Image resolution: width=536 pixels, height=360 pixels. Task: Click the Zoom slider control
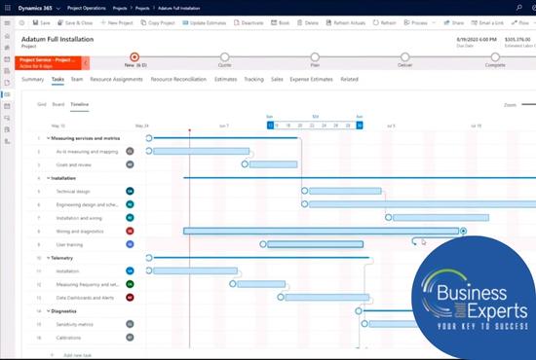coord(528,104)
